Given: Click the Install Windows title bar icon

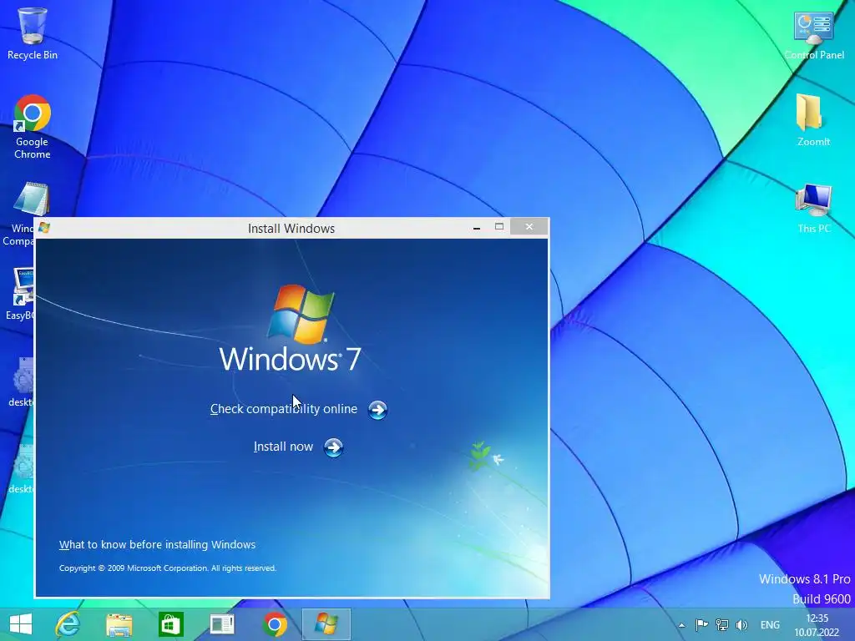Looking at the screenshot, I should point(44,228).
